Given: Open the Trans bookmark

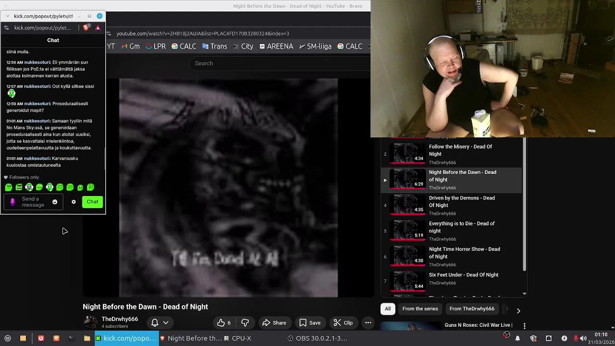Looking at the screenshot, I should click(214, 46).
